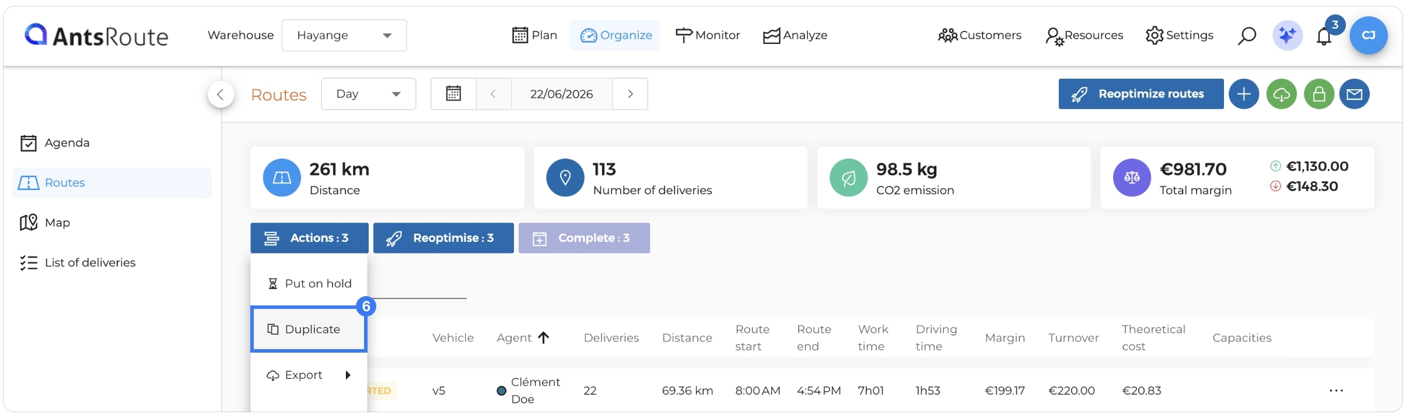Click the green lock routes icon

tap(1319, 94)
